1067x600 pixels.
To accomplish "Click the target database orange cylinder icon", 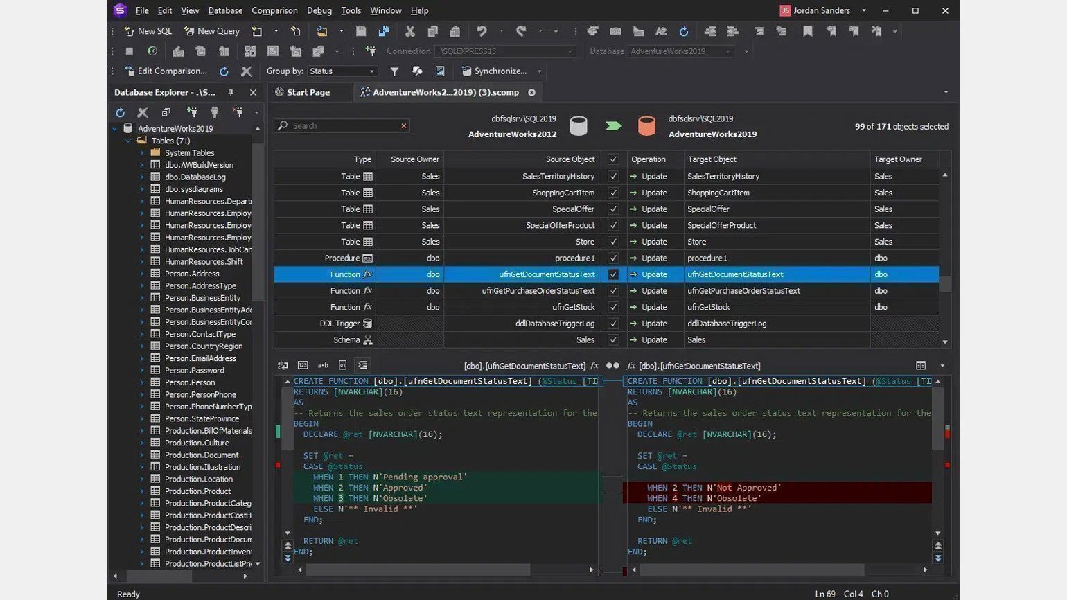I will coord(646,126).
